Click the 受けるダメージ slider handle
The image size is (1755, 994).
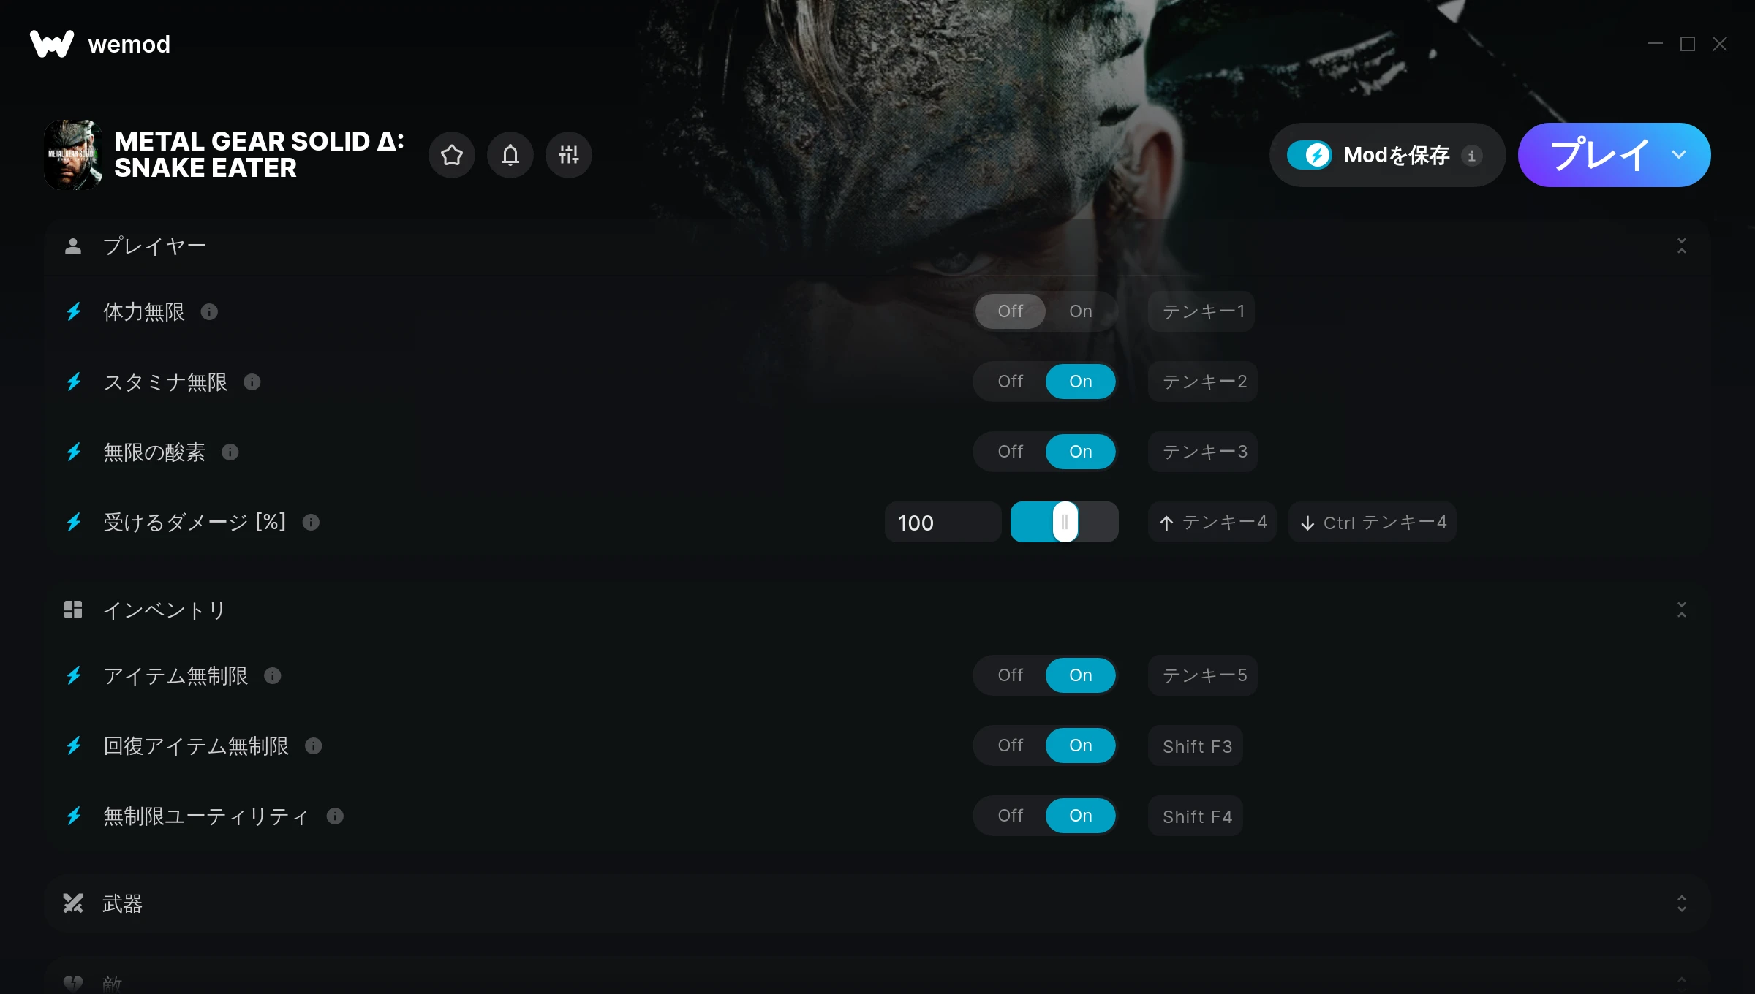pyautogui.click(x=1065, y=522)
